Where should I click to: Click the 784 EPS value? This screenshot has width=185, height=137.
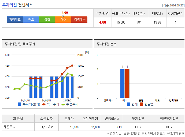click(x=139, y=22)
